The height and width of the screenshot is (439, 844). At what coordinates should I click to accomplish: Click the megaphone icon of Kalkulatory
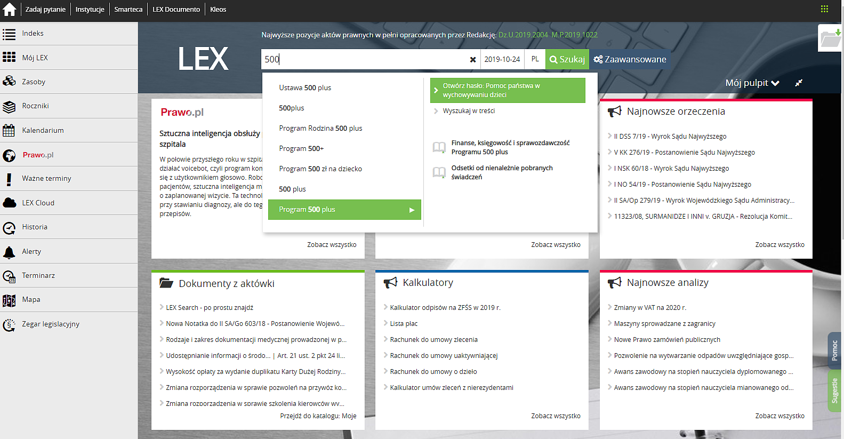click(390, 282)
